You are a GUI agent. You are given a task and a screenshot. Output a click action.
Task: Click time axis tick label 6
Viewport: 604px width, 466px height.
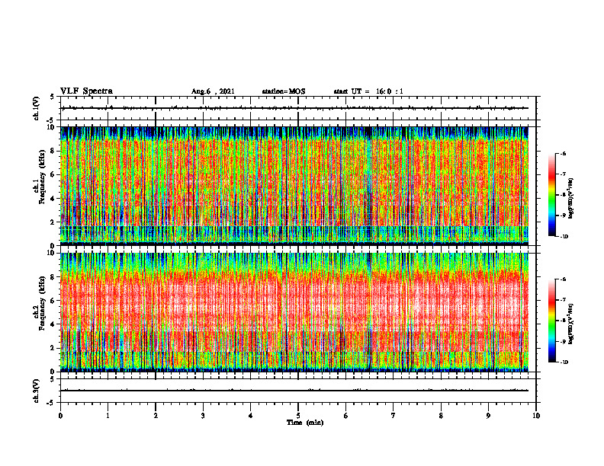346,416
